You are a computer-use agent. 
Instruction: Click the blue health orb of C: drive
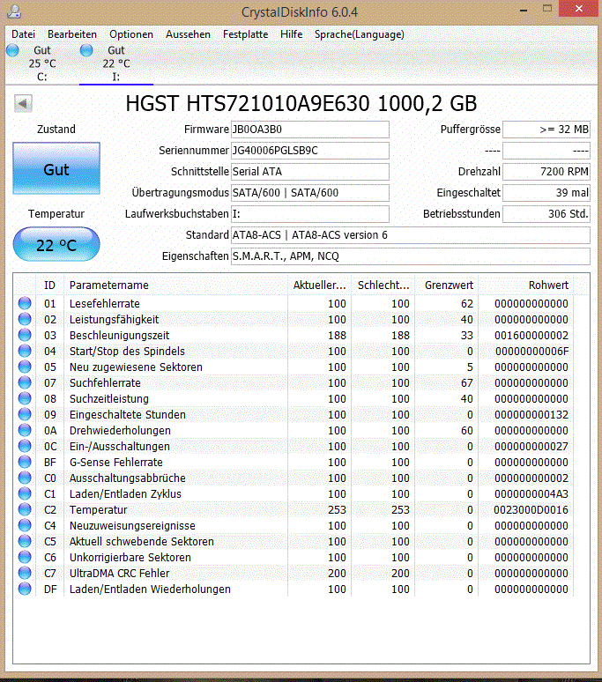point(12,50)
